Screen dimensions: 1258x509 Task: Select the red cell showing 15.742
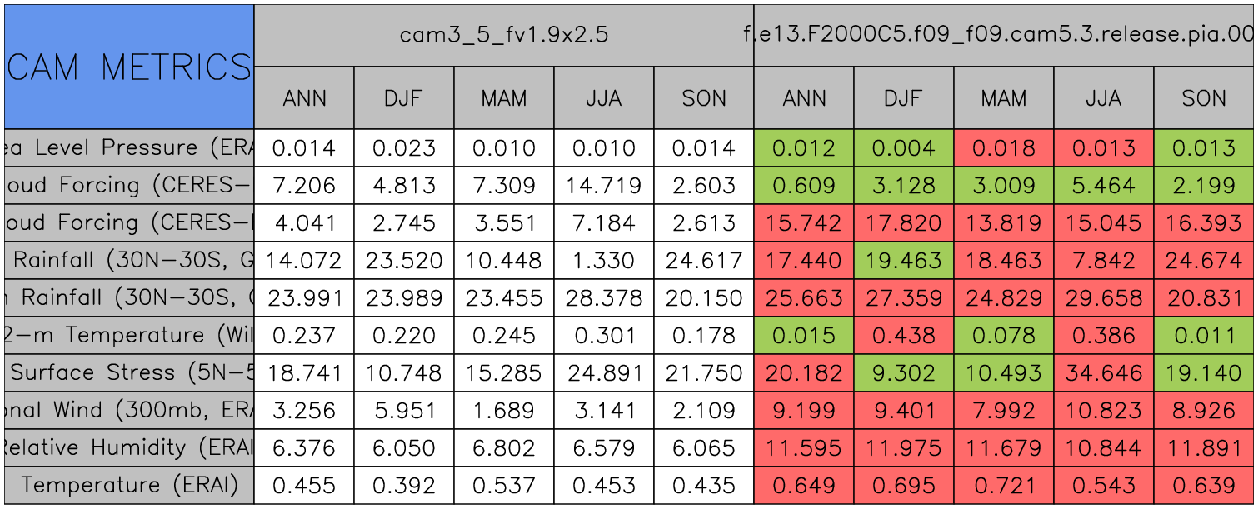[803, 223]
